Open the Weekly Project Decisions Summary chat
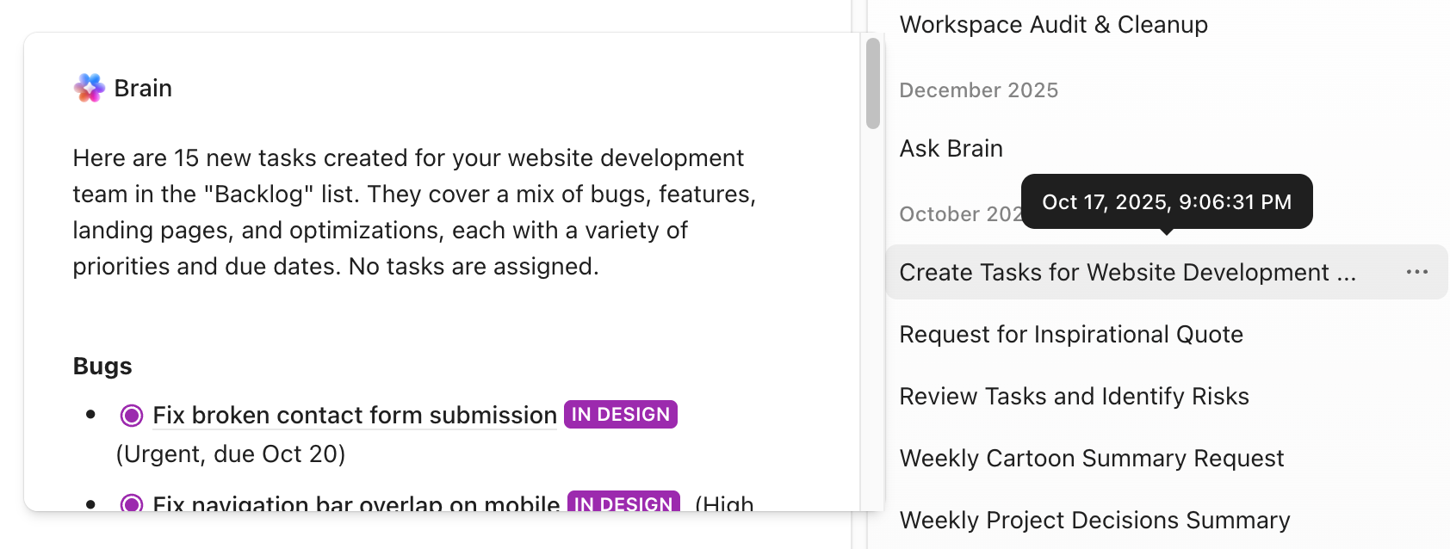This screenshot has height=549, width=1450. (1094, 521)
